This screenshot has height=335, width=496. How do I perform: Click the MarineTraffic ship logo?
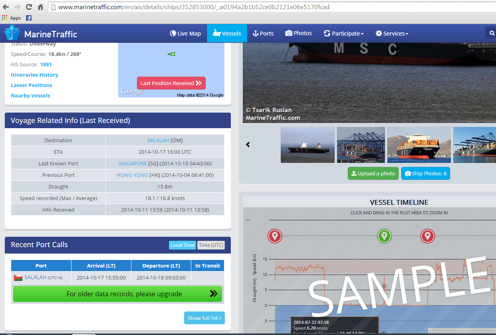pyautogui.click(x=12, y=33)
